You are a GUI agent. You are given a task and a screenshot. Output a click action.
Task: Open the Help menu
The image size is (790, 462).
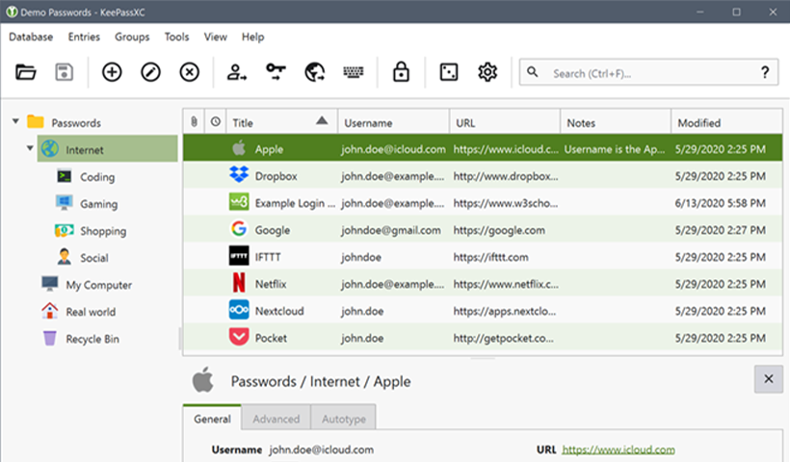[x=253, y=38]
